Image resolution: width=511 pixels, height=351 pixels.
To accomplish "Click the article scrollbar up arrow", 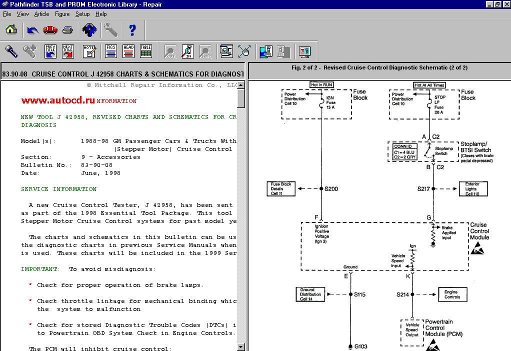I will (241, 84).
